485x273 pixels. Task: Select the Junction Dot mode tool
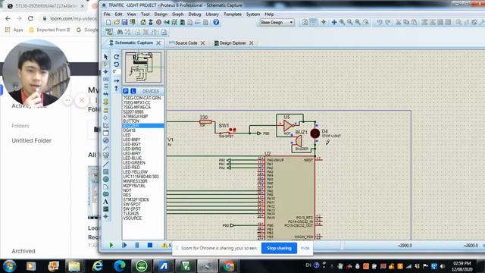click(x=106, y=72)
